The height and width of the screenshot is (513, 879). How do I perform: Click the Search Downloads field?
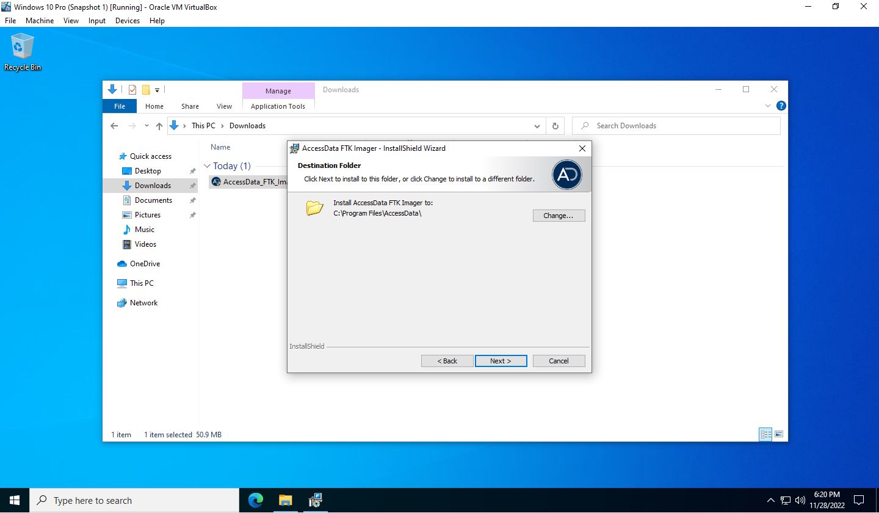[676, 126]
